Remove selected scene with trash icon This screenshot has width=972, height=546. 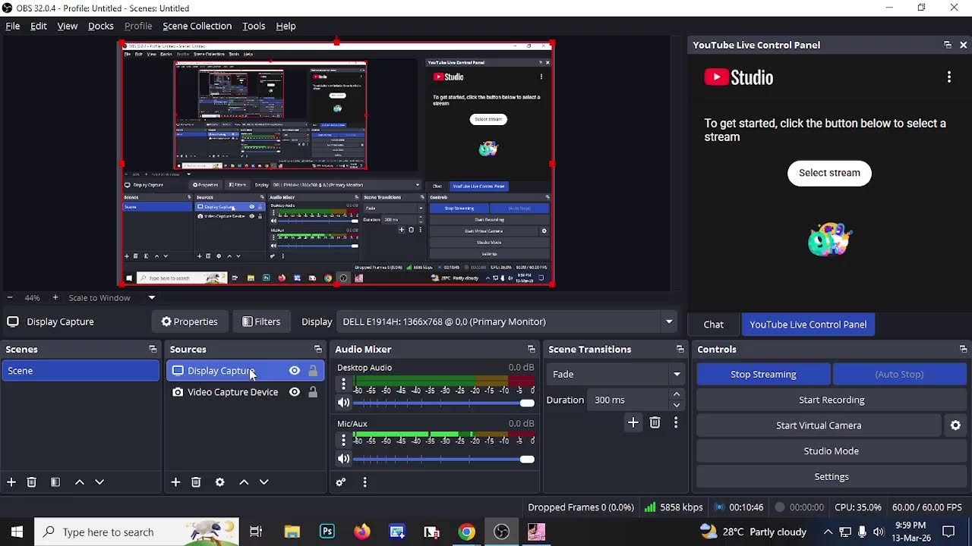[x=32, y=482]
